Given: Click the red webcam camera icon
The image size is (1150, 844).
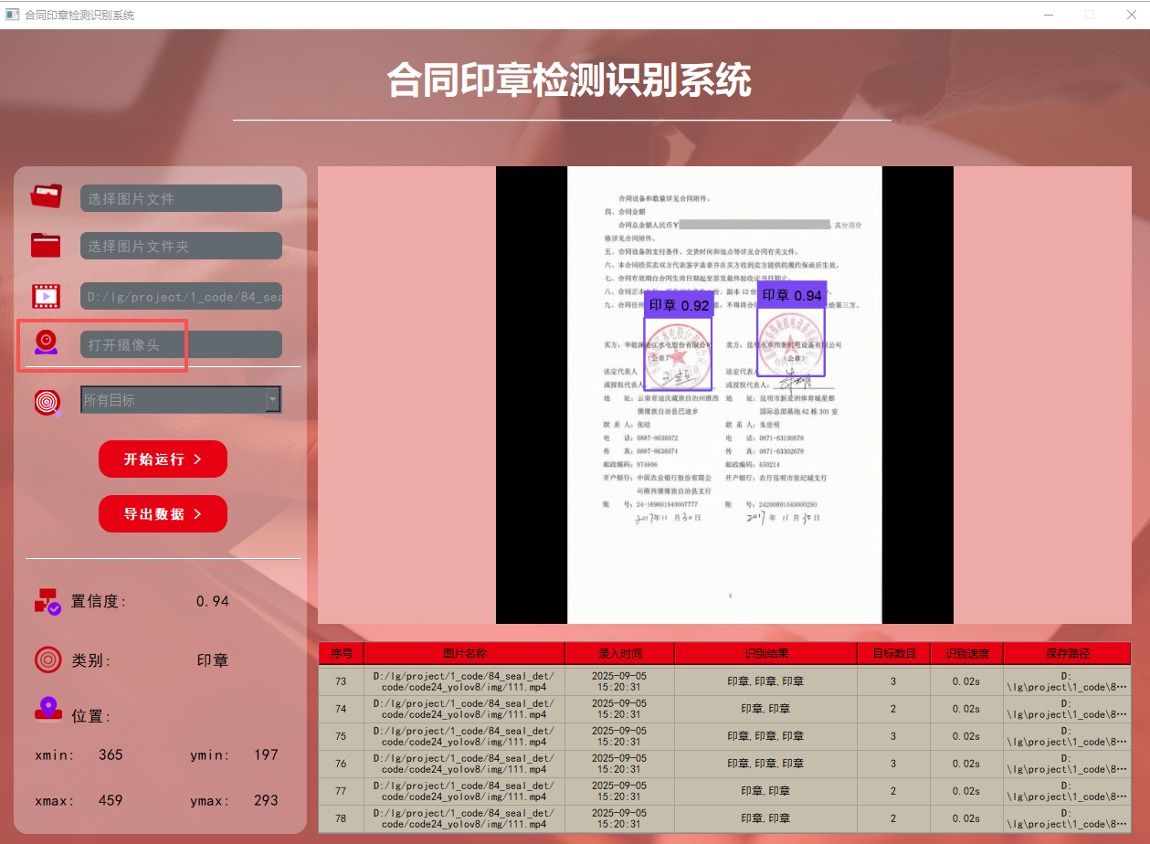Looking at the screenshot, I should click(46, 343).
